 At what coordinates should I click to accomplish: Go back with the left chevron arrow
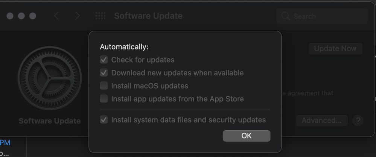click(56, 16)
